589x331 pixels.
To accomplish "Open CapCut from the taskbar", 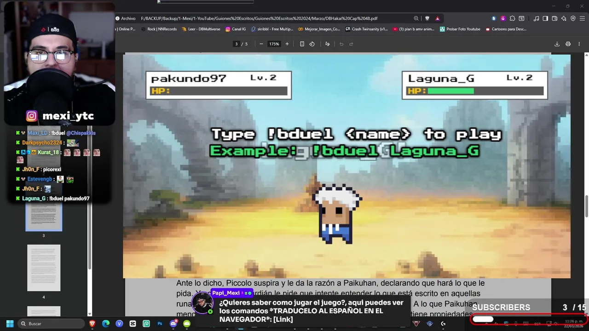I will 133,324.
